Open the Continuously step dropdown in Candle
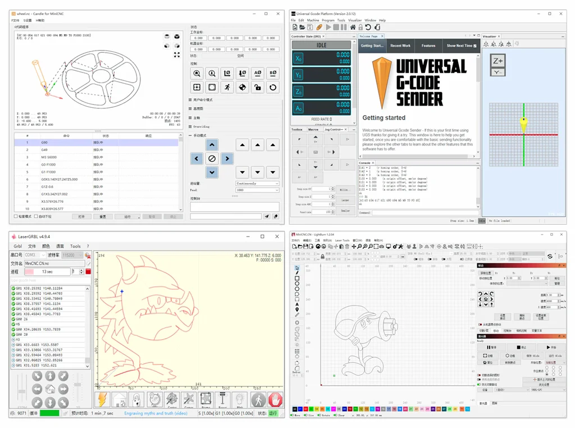The height and width of the screenshot is (428, 575). click(x=257, y=183)
